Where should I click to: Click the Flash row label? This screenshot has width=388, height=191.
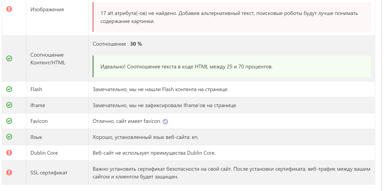coord(36,89)
